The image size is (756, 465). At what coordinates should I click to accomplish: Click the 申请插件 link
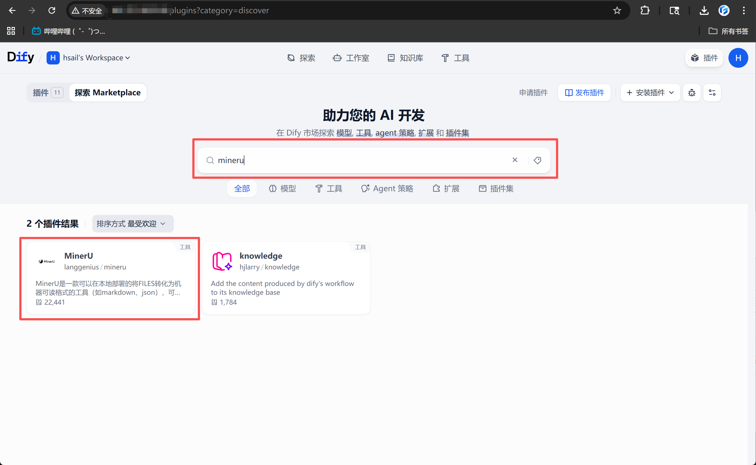click(x=533, y=93)
